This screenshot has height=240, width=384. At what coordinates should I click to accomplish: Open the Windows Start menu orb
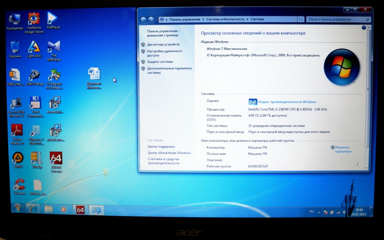click(x=17, y=209)
